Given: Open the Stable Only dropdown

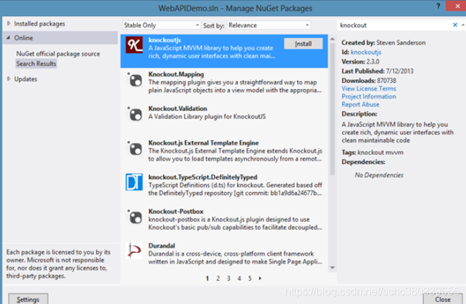Looking at the screenshot, I should coord(161,25).
